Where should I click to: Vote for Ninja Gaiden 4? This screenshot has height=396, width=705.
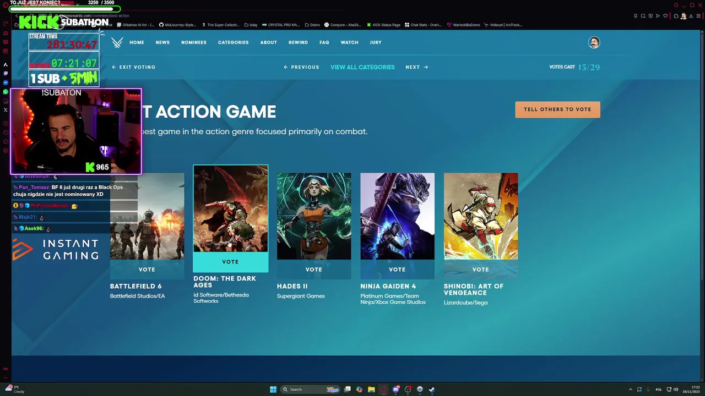tap(397, 269)
